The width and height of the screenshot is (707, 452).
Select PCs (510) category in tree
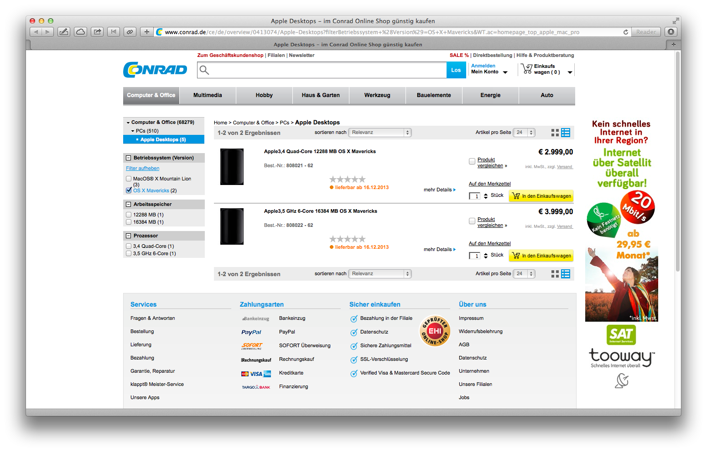pos(147,131)
